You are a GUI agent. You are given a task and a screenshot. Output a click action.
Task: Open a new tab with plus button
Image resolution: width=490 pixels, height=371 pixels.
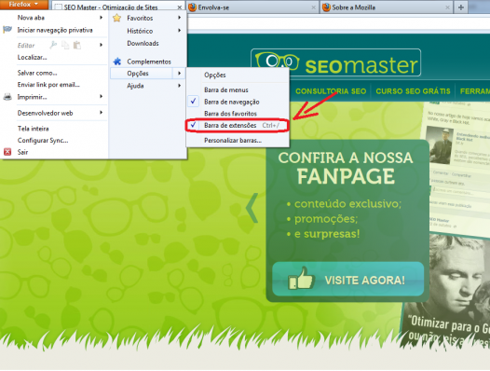point(460,7)
